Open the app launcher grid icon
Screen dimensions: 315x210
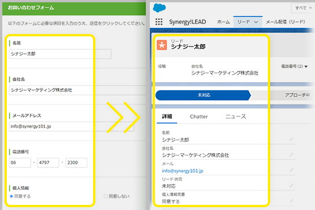point(159,22)
